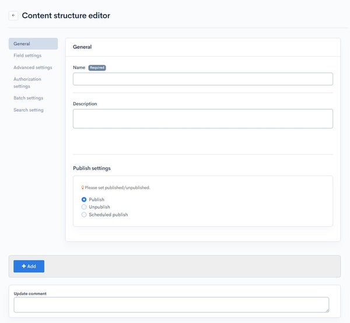Go to Batch settings section
This screenshot has height=323, width=350.
point(29,98)
